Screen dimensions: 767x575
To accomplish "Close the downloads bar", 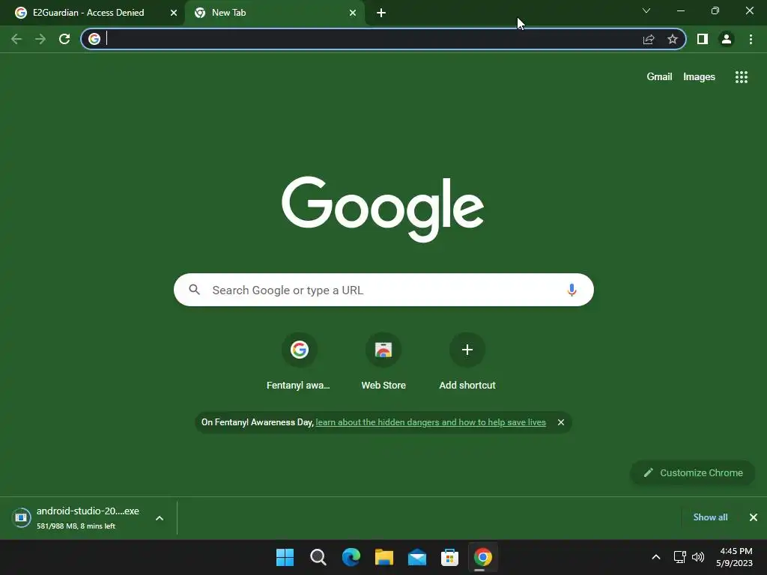I will point(754,517).
